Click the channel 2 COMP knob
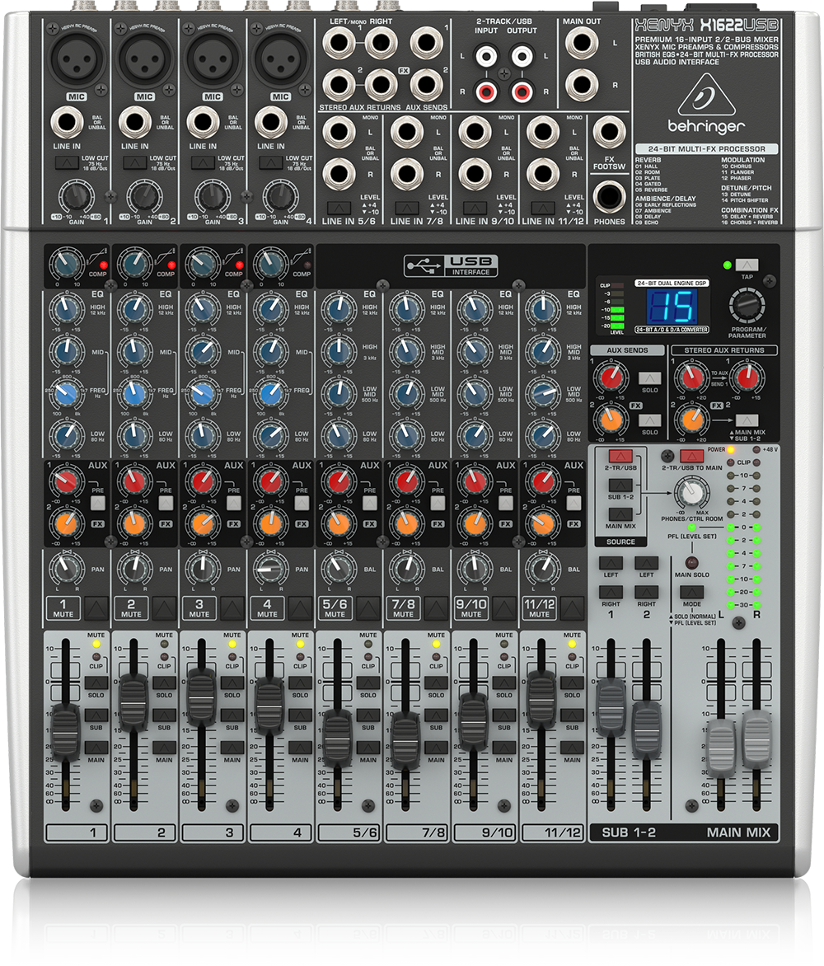The width and height of the screenshot is (824, 966). 134,264
